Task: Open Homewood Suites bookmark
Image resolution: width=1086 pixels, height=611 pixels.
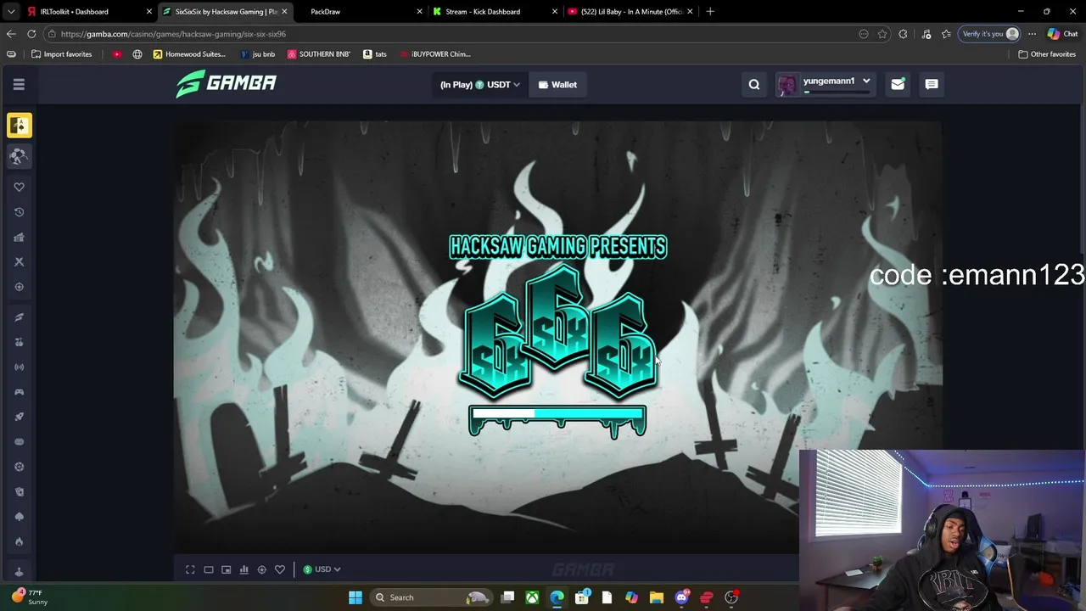Action: pyautogui.click(x=189, y=53)
